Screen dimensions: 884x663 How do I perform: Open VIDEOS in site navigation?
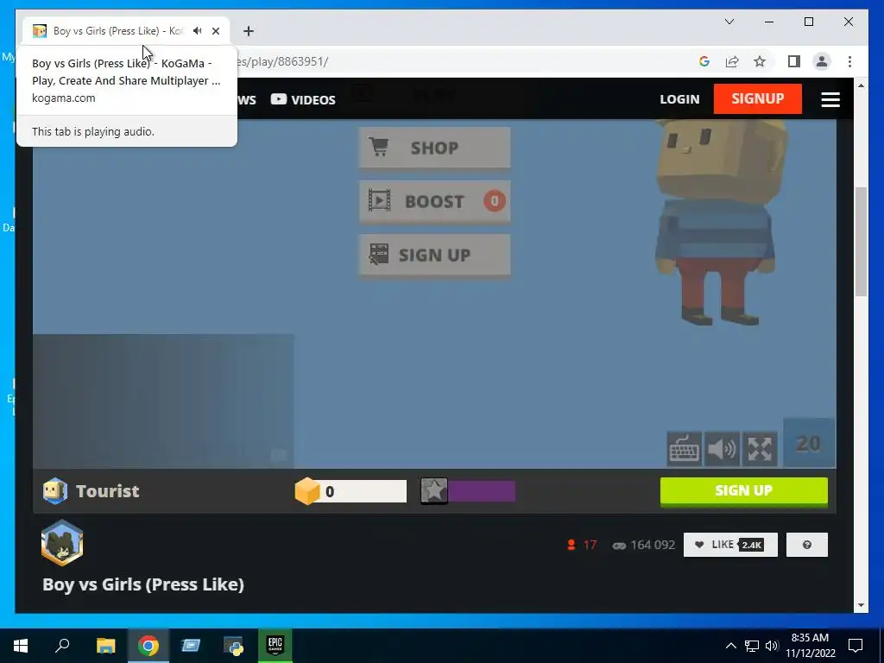click(303, 100)
